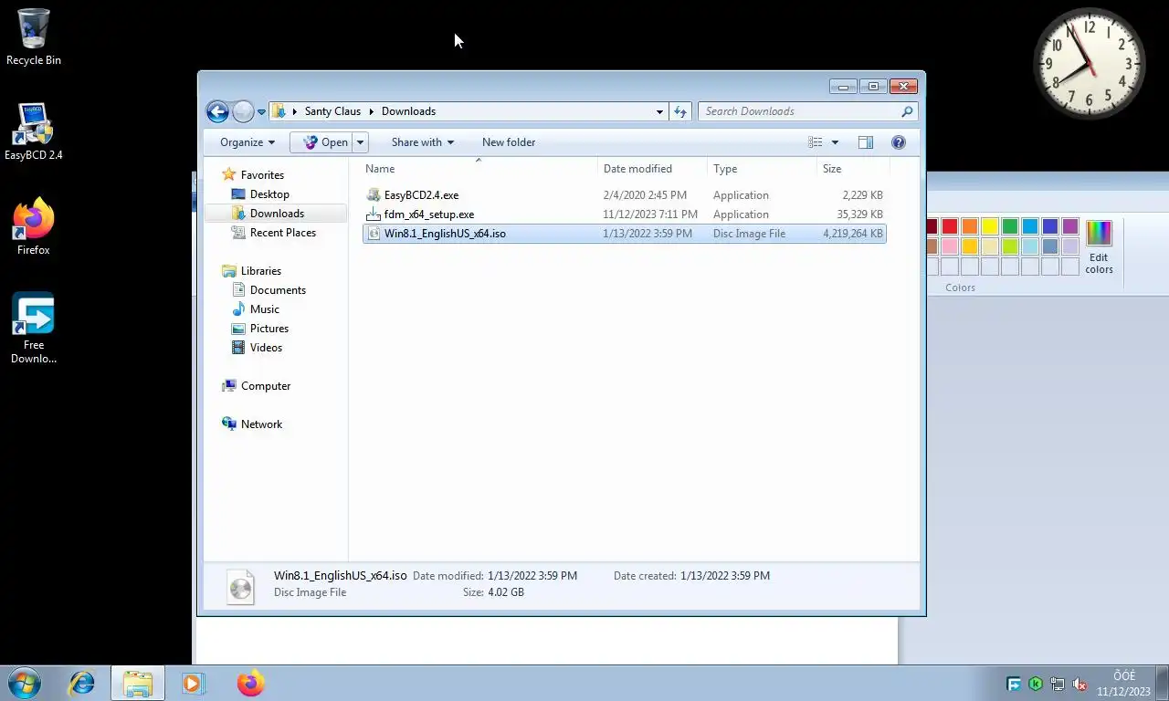Click Free Download Manager tray icon
This screenshot has height=701, width=1169.
pos(1014,684)
